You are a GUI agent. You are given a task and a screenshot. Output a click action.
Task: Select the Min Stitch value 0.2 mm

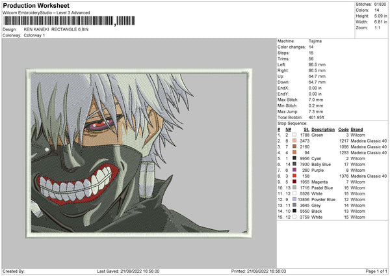point(316,105)
